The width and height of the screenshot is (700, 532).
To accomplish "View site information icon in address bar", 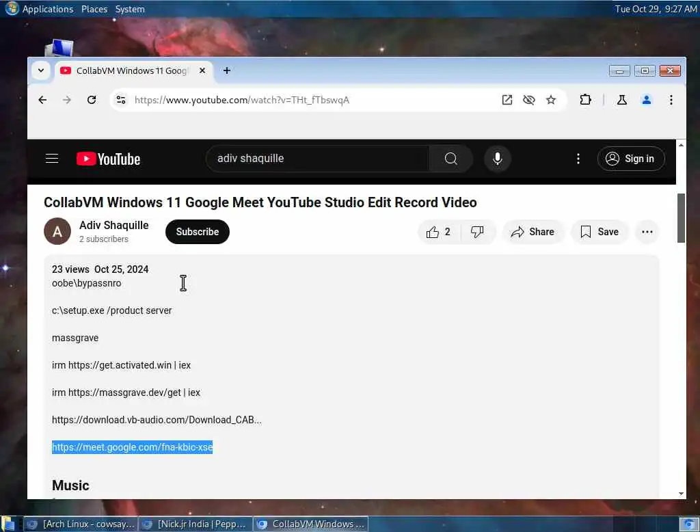I will (x=121, y=100).
